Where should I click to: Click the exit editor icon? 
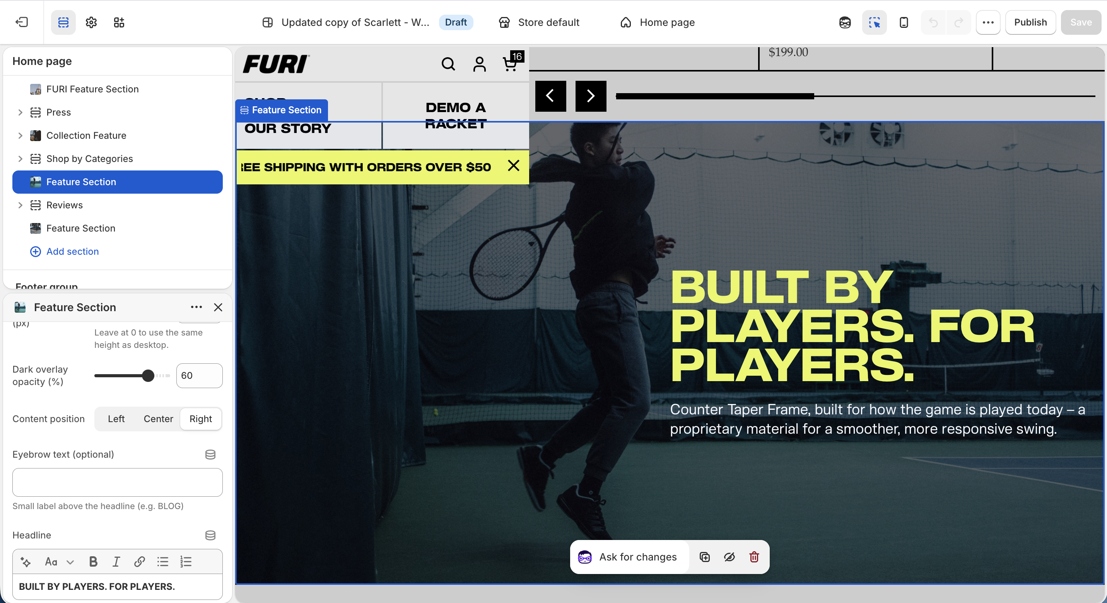[22, 22]
